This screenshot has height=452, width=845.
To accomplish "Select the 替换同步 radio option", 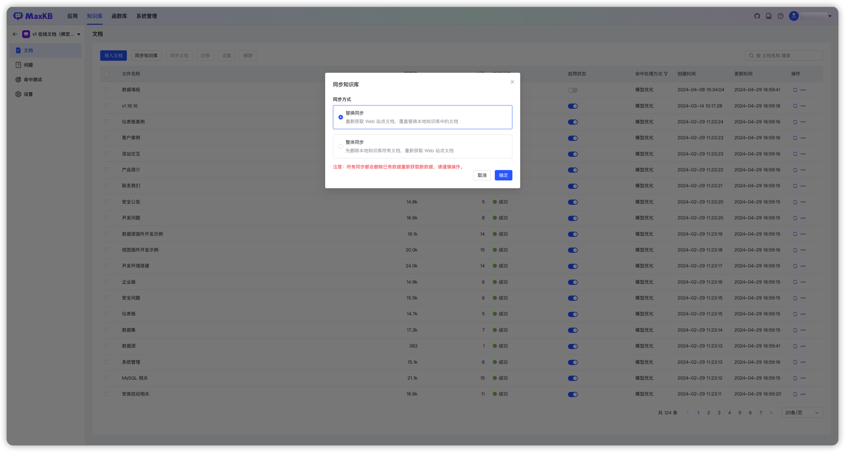I will (340, 117).
